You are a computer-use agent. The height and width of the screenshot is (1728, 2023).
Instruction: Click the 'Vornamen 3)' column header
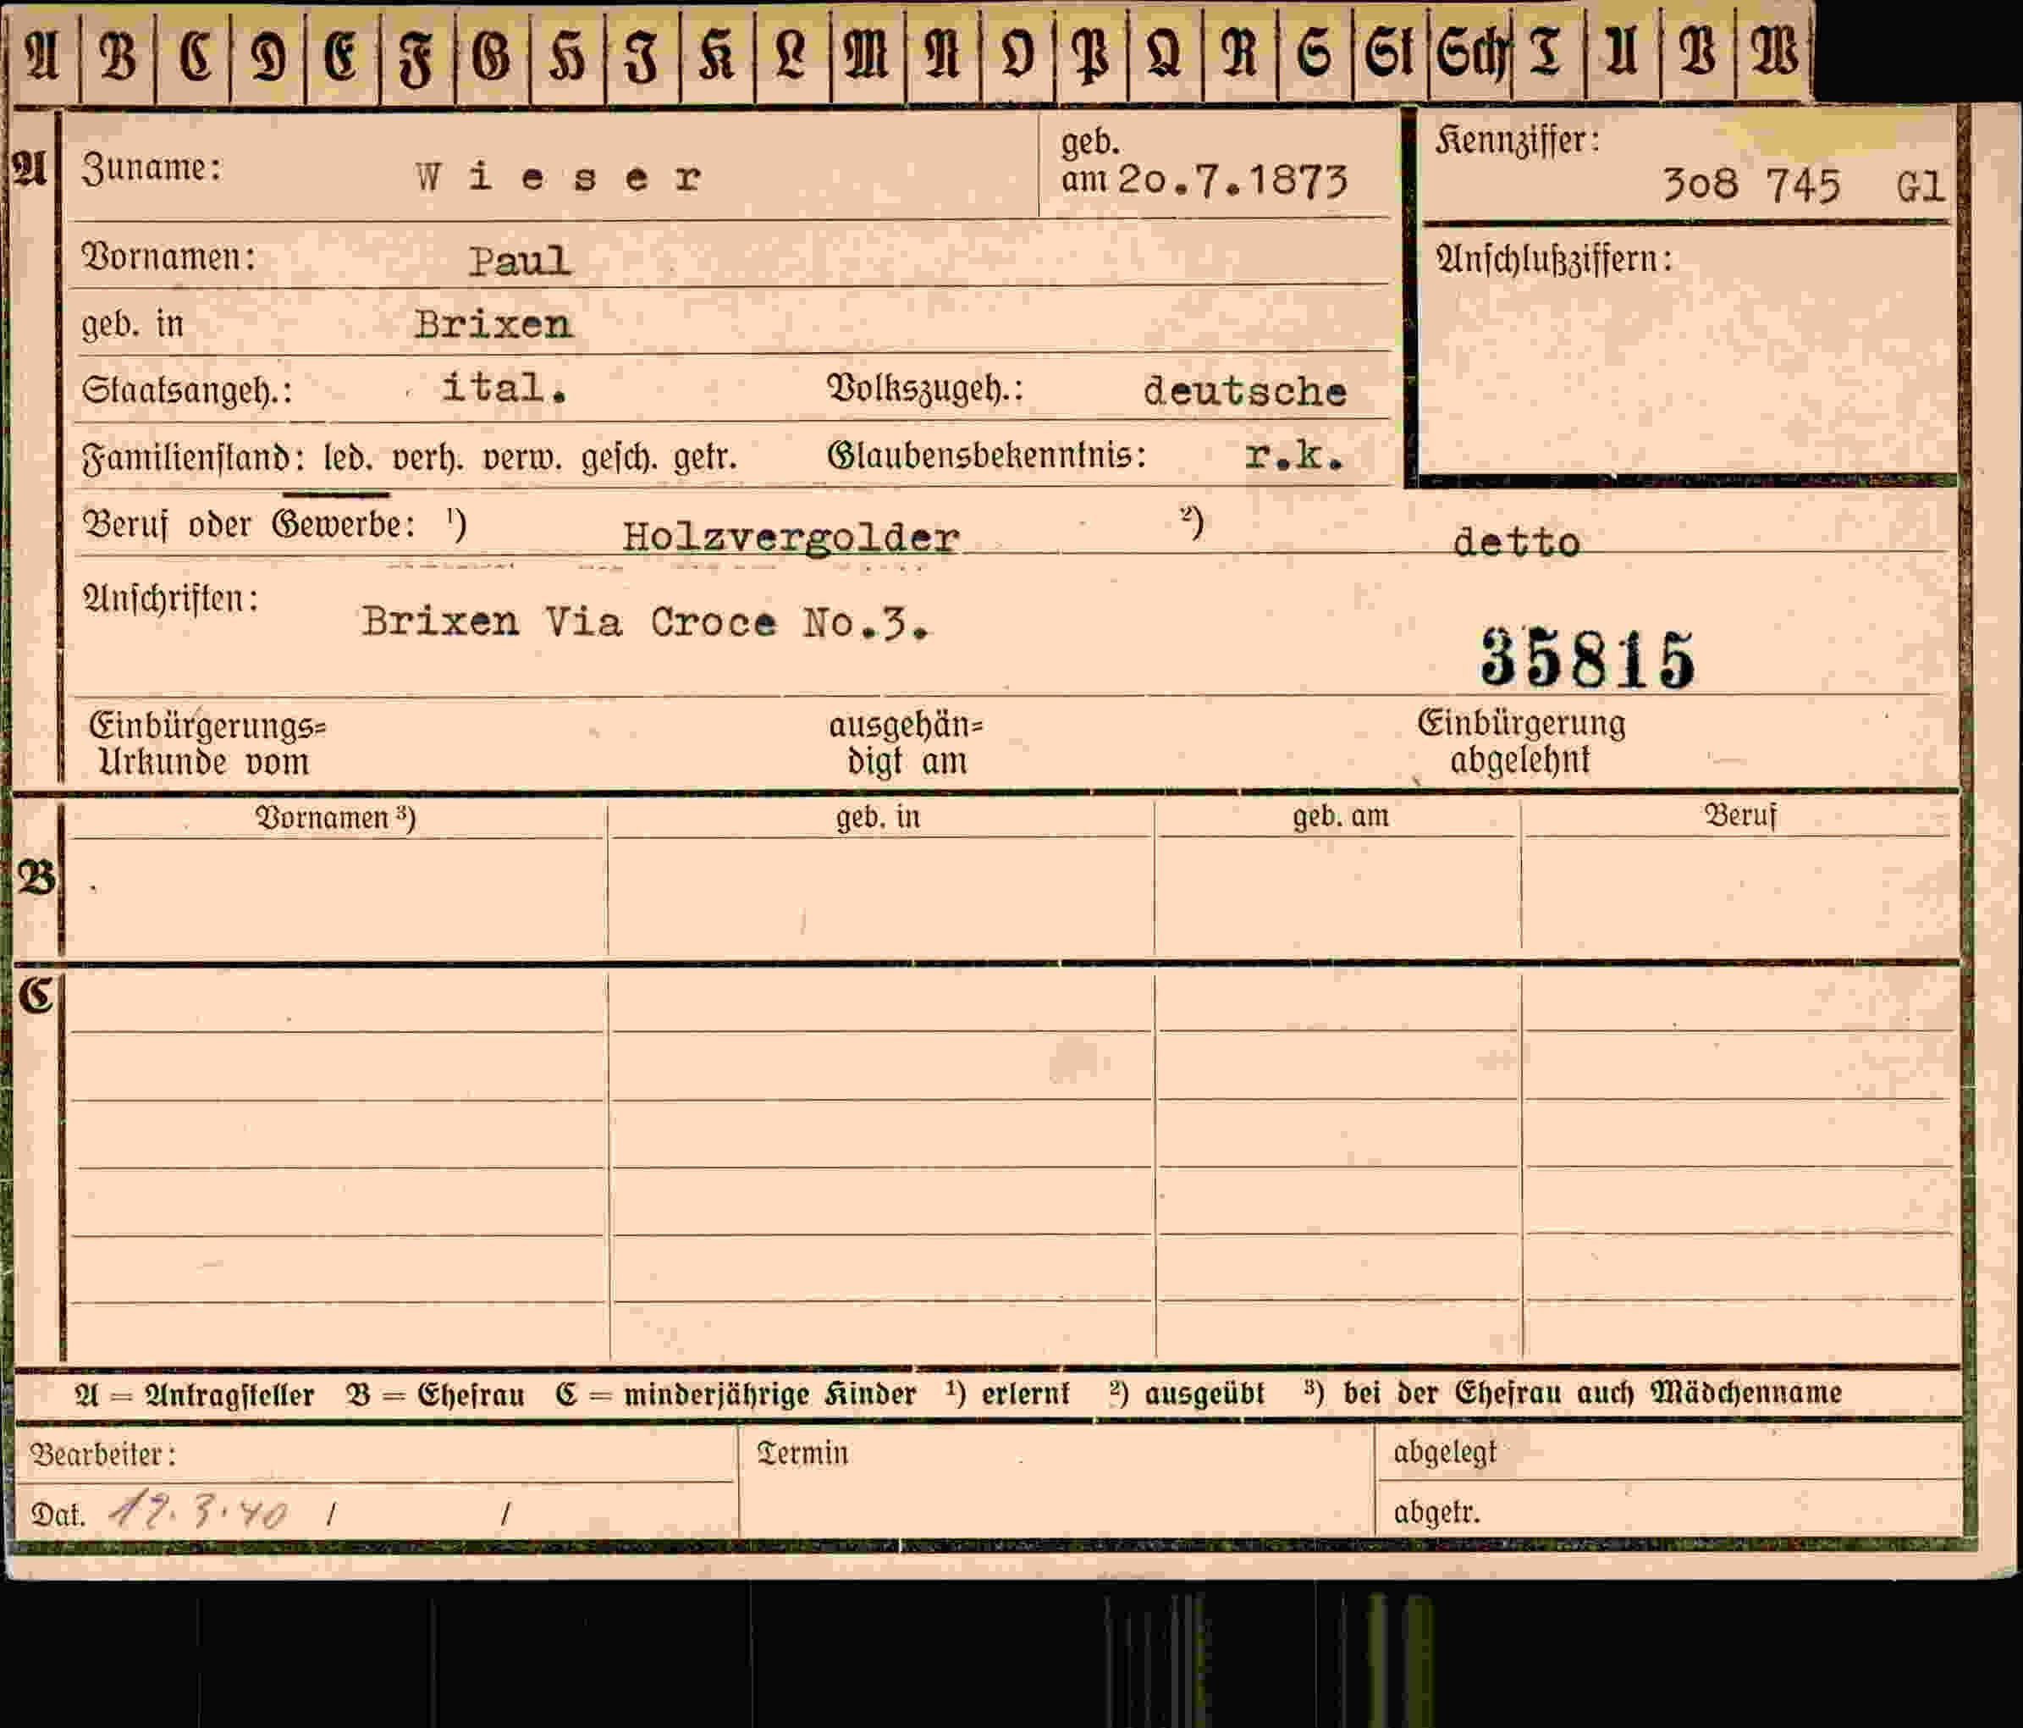click(336, 818)
